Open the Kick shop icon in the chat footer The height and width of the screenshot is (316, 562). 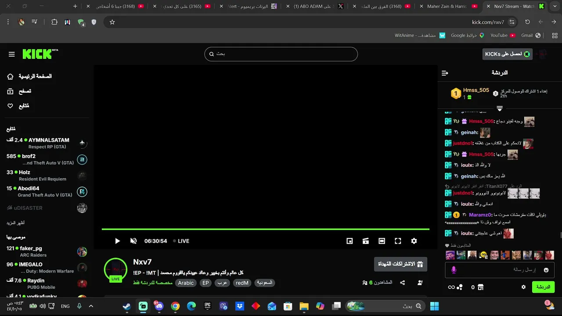(480, 287)
